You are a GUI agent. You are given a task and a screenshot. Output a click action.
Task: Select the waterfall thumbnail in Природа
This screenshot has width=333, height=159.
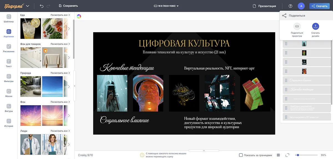click(x=31, y=87)
